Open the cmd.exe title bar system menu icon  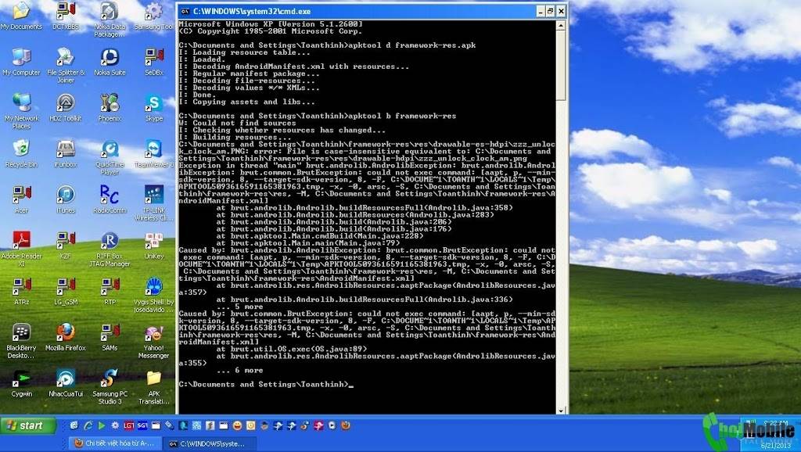185,11
